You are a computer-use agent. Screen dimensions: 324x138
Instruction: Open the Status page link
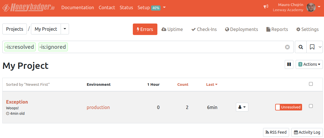point(126,7)
